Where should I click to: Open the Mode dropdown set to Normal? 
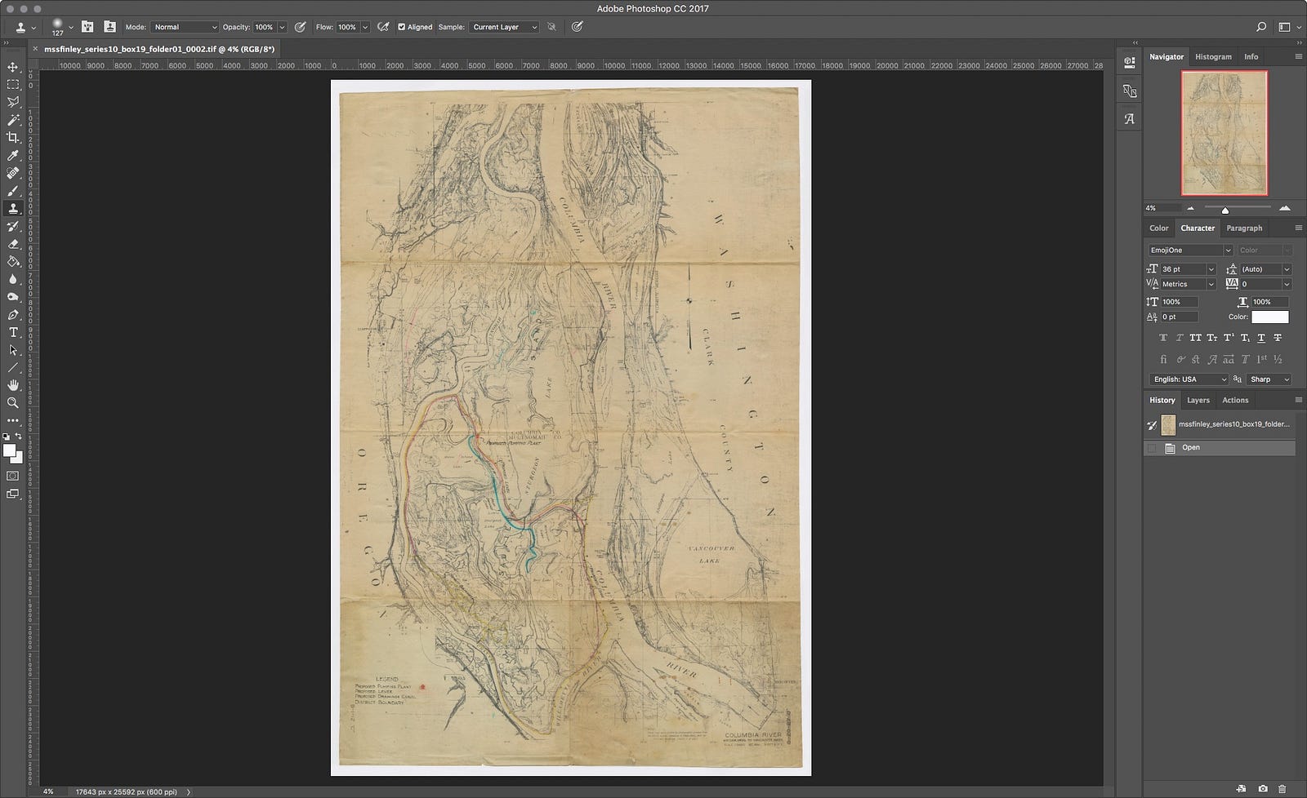point(185,27)
